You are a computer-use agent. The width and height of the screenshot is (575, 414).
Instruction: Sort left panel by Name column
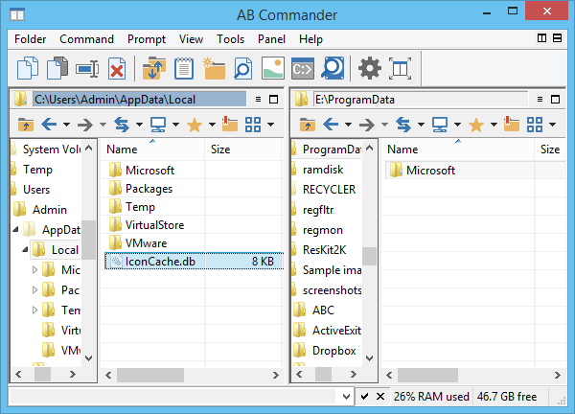point(152,149)
